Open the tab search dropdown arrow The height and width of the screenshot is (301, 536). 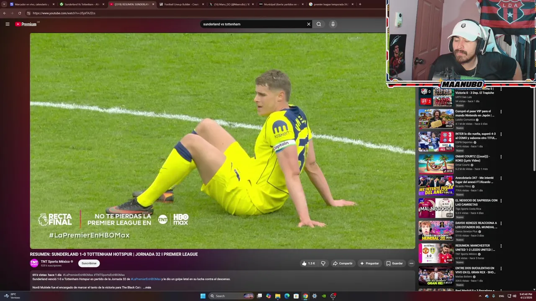[4, 4]
